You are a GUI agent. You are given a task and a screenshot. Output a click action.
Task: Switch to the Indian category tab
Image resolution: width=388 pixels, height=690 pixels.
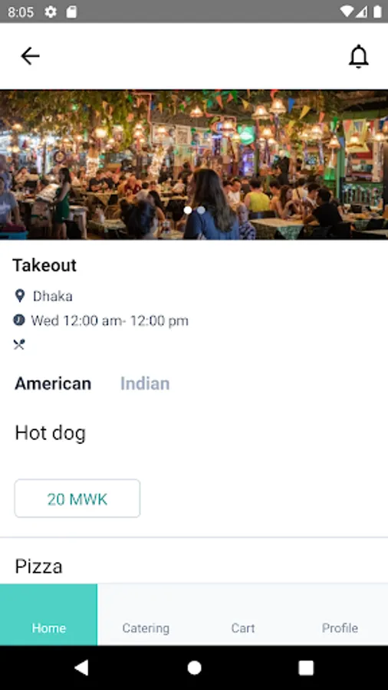point(145,384)
